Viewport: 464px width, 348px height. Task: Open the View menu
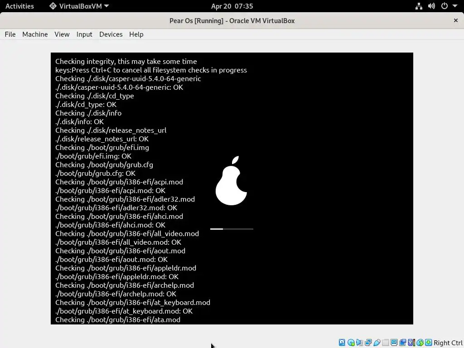(x=62, y=34)
